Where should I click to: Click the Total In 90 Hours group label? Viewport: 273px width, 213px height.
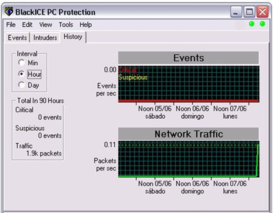click(x=40, y=101)
